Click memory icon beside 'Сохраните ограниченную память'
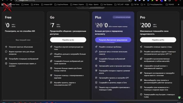This screenshot has width=183, height=103. (6, 64)
